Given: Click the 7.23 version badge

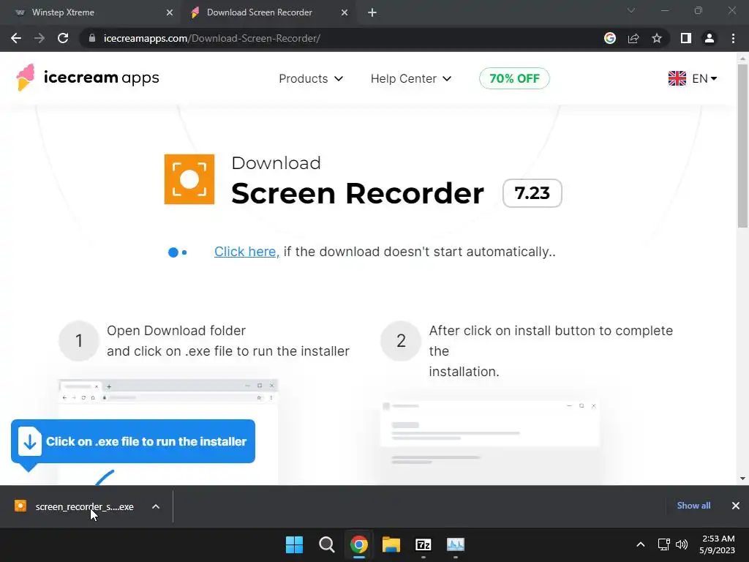Looking at the screenshot, I should tap(532, 193).
